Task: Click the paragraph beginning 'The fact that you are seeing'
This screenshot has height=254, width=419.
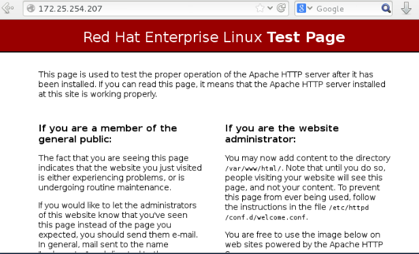Action: 120,173
